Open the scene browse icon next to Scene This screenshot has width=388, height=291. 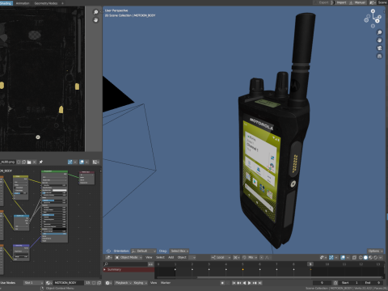[373, 2]
